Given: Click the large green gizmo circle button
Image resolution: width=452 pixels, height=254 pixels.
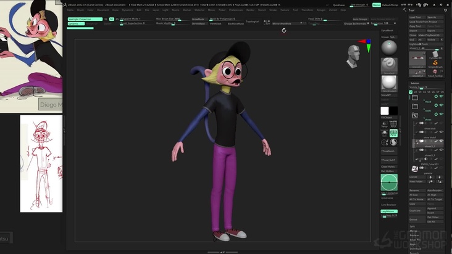Looking at the screenshot, I should click(x=389, y=182).
